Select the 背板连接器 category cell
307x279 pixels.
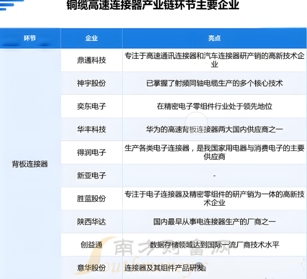click(x=30, y=164)
